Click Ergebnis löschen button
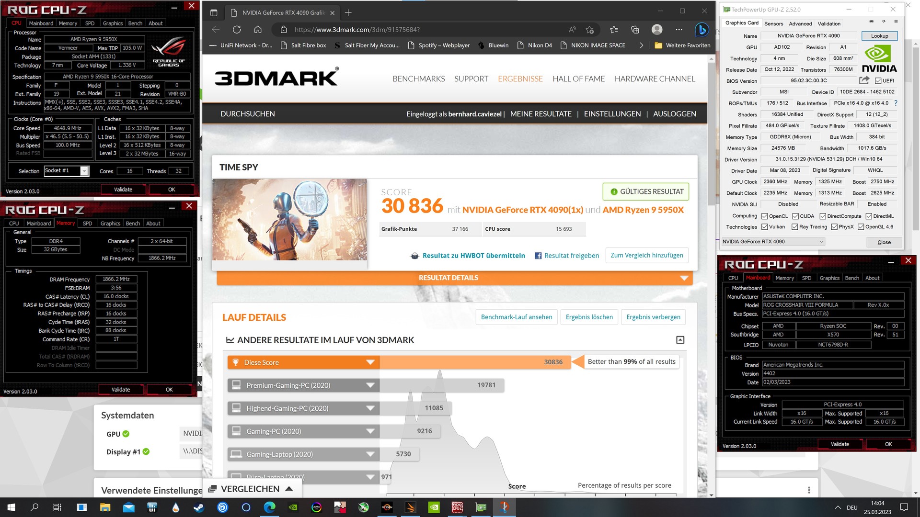 pos(589,317)
